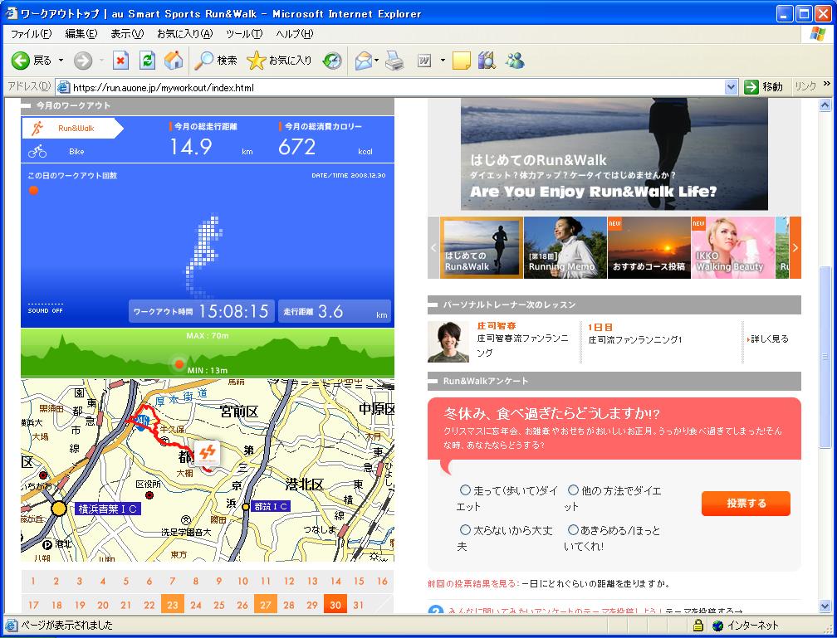
Task: Open おすすめコース投稿 sunset thumbnail
Action: click(649, 247)
